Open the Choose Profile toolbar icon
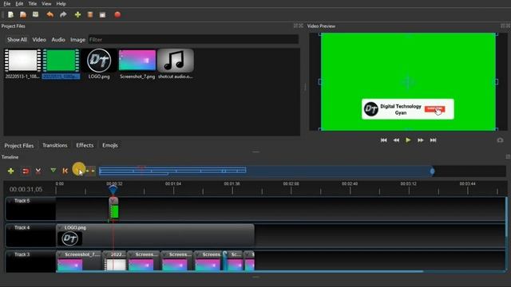 click(x=90, y=14)
